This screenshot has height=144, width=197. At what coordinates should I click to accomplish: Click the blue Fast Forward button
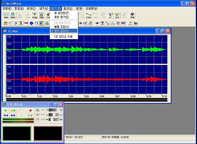pos(13,115)
